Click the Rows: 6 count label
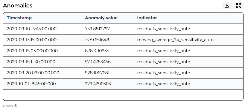Screen dimensions: 245x110 click(x=10, y=106)
